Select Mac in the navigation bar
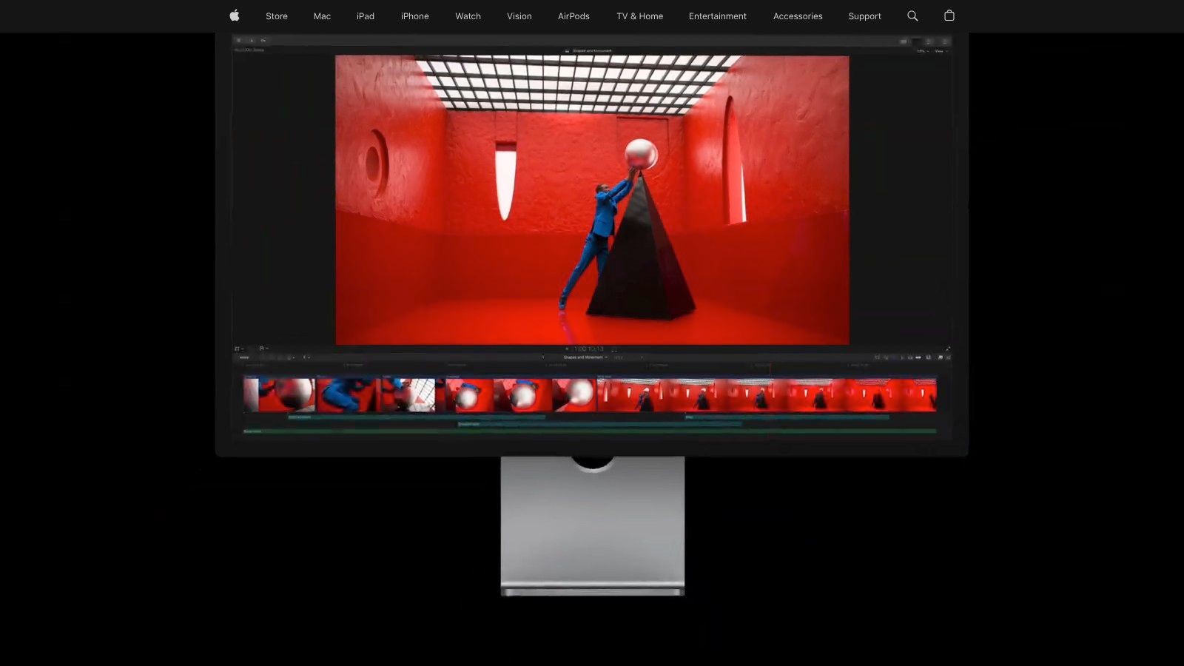The width and height of the screenshot is (1184, 666). click(322, 16)
